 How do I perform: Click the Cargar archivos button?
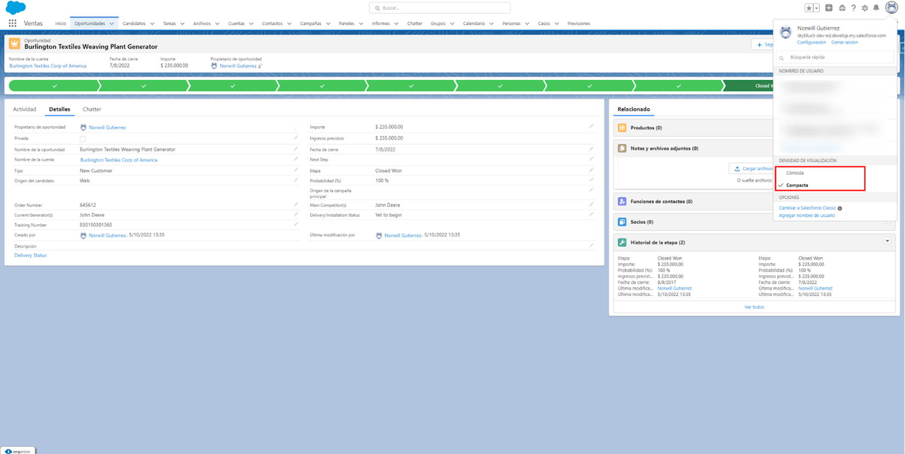[x=752, y=169]
